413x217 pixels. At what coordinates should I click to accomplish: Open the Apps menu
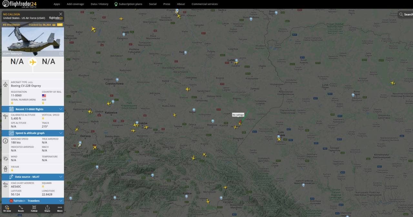[x=57, y=4]
